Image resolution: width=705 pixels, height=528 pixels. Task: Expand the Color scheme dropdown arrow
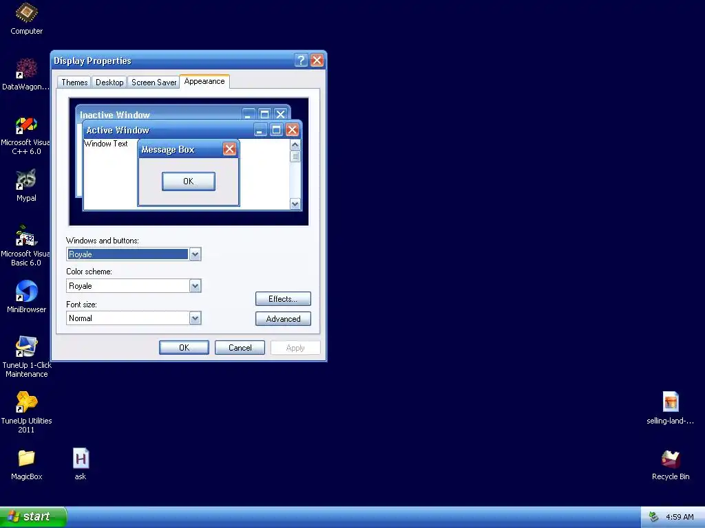195,286
